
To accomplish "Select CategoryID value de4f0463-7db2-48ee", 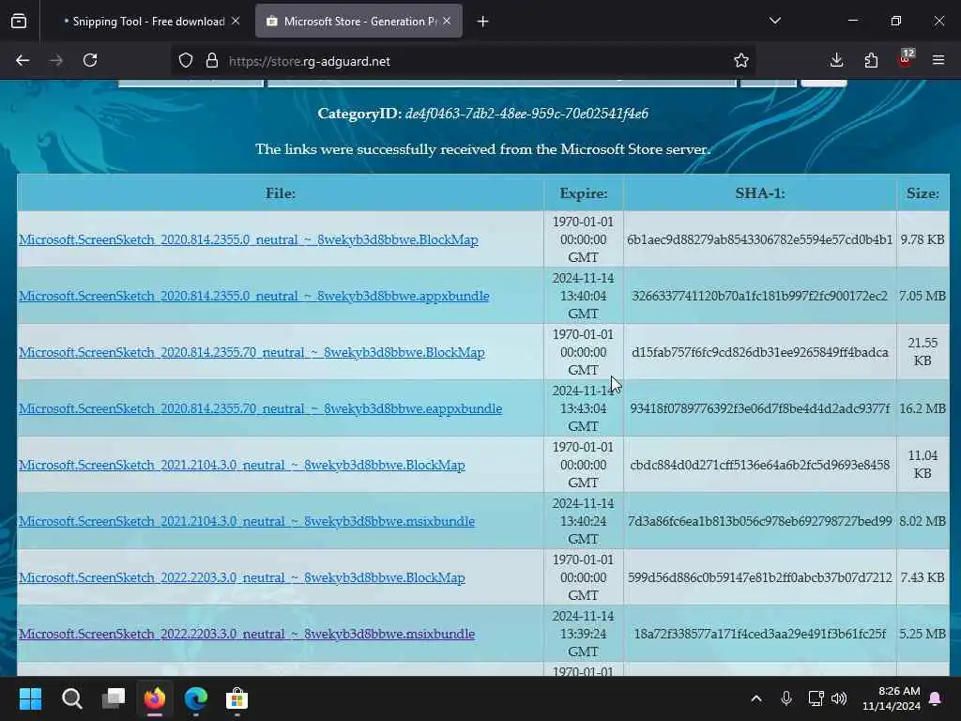I will (526, 114).
